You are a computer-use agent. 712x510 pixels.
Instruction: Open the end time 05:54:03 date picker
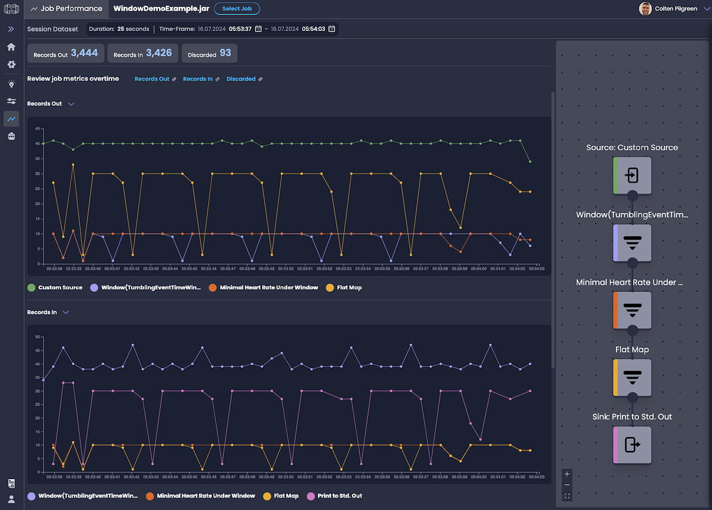point(331,28)
